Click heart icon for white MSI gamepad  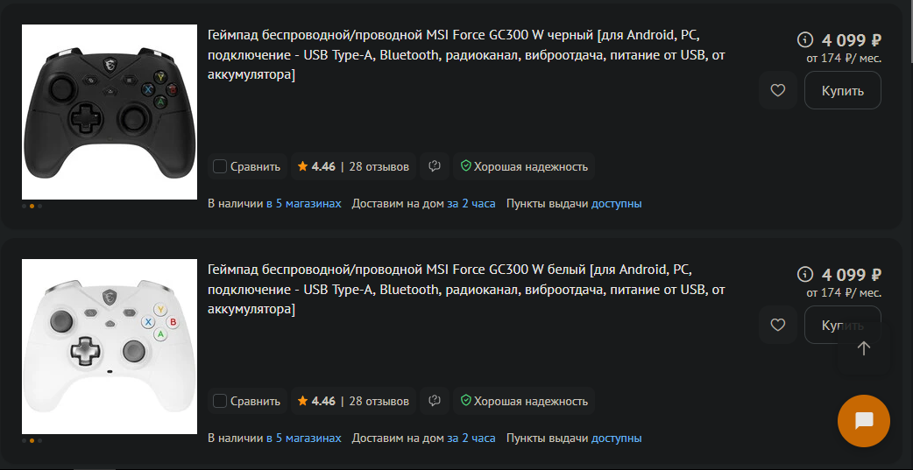(x=777, y=325)
